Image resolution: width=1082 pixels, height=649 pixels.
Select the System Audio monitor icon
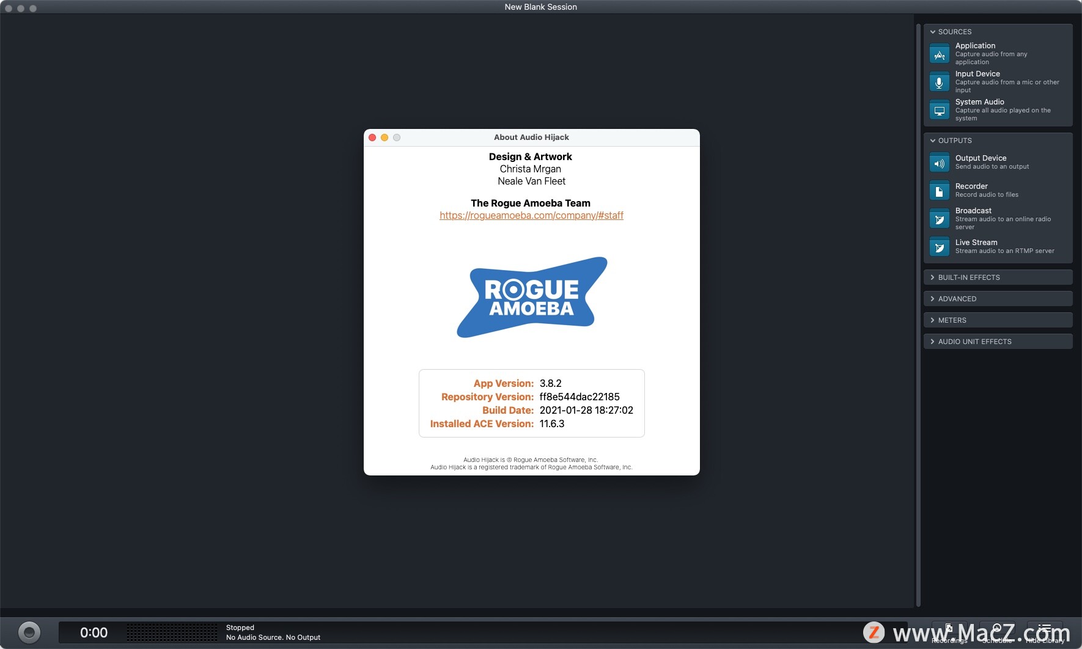(939, 110)
